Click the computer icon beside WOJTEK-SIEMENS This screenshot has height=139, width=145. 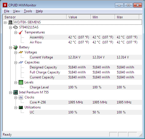click(x=10, y=22)
